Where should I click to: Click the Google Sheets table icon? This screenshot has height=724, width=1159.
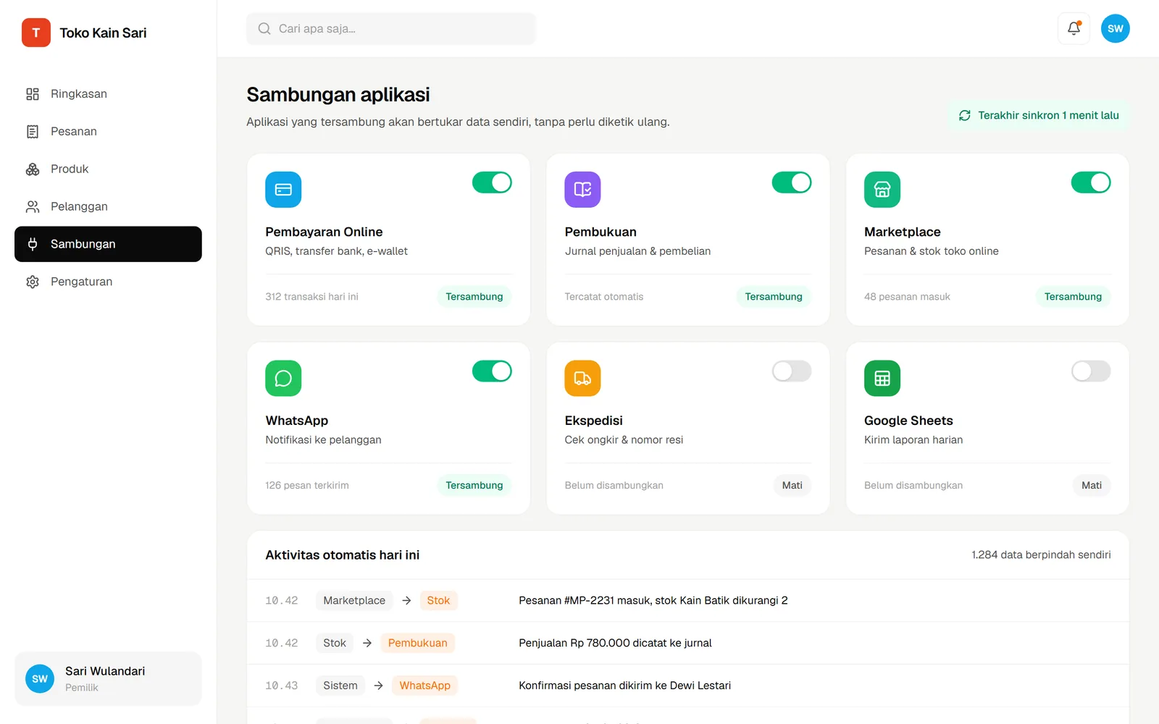882,378
